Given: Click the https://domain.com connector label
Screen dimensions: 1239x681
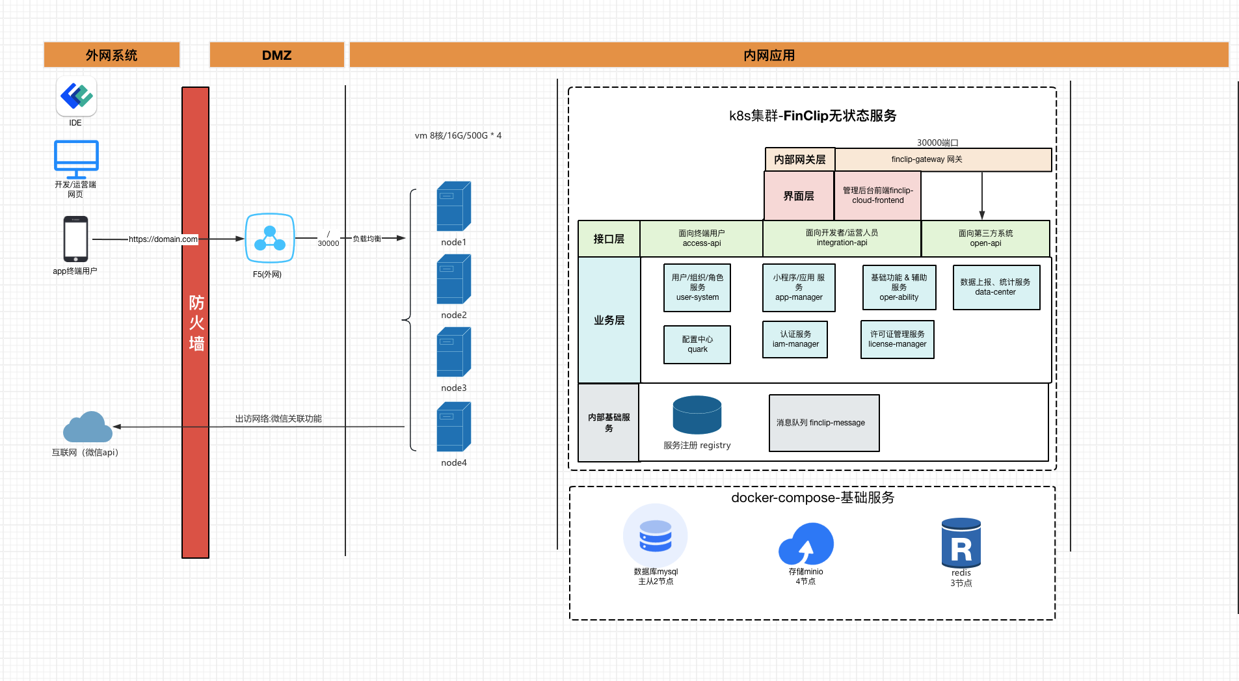Looking at the screenshot, I should pos(163,239).
